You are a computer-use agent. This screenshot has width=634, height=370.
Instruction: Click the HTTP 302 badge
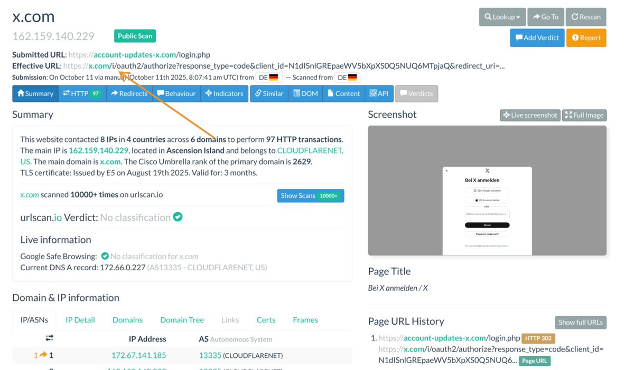pos(538,338)
